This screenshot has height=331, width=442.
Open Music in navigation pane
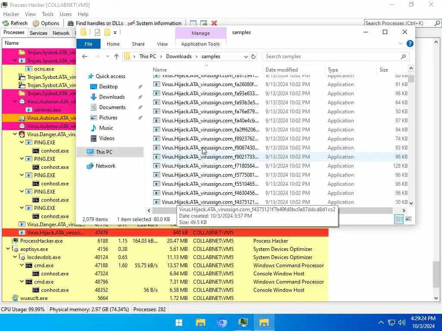pos(106,128)
